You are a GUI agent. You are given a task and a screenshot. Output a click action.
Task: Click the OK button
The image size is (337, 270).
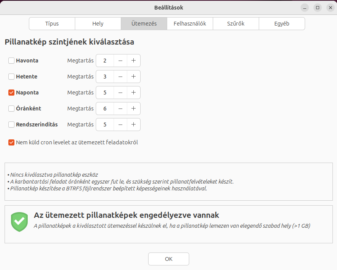click(168, 259)
